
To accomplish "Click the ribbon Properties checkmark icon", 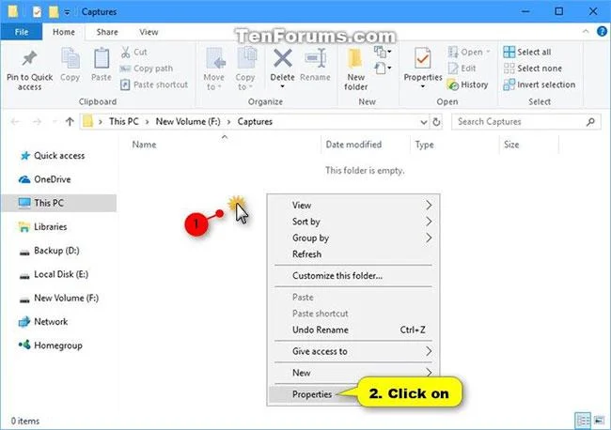I will tap(423, 58).
